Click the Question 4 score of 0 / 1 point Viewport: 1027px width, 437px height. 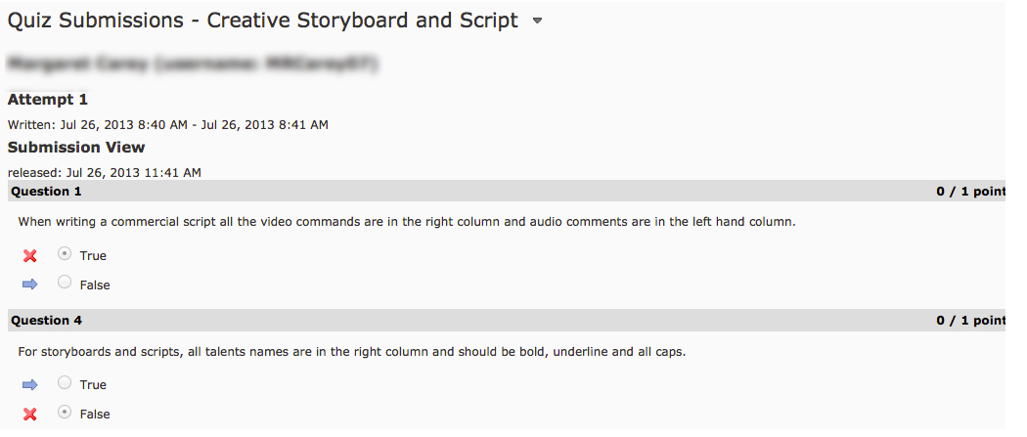(x=970, y=321)
